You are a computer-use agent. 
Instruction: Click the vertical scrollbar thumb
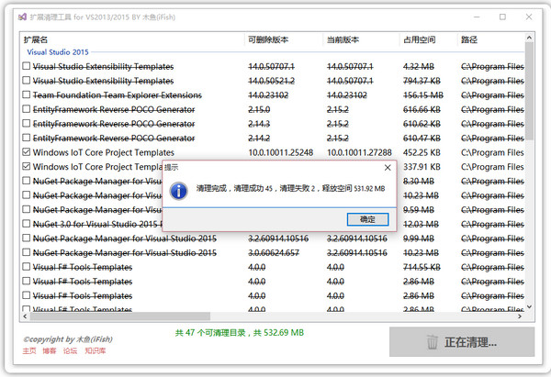coord(529,91)
